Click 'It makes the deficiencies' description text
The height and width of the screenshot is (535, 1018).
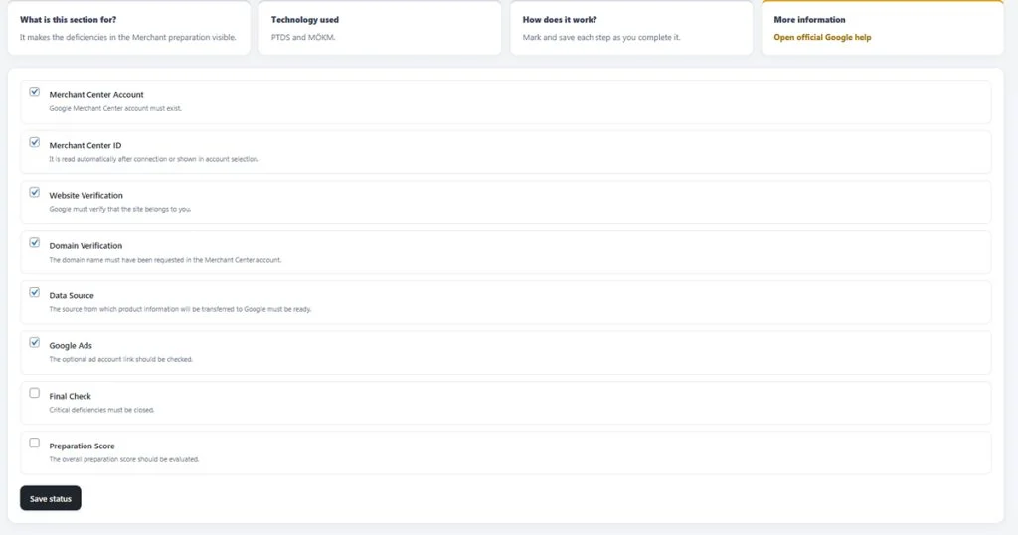(128, 37)
